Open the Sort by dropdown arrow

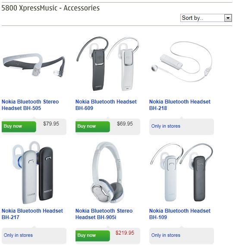tap(228, 18)
